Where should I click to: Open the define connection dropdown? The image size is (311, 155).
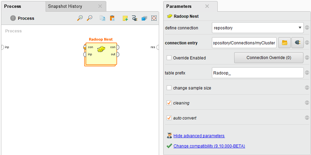pos(258,28)
